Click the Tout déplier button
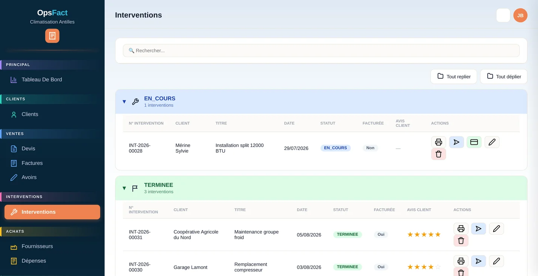This screenshot has width=538, height=276. pyautogui.click(x=504, y=76)
